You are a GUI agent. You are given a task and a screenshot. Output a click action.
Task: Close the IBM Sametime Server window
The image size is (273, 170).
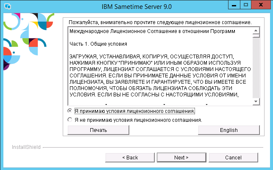click(x=261, y=5)
